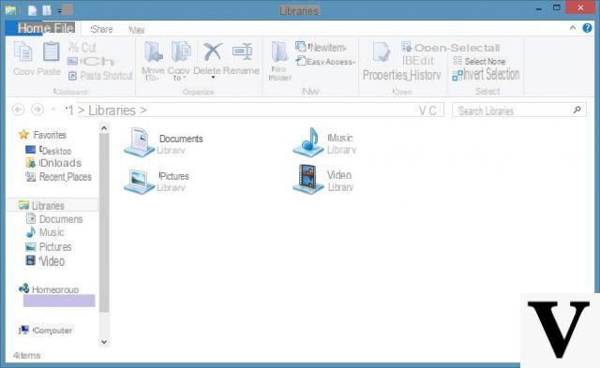This screenshot has height=368, width=600.
Task: Select the Documents library icon
Action: [x=139, y=142]
